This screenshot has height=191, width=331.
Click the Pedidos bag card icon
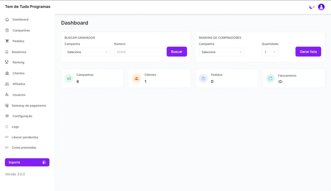[x=203, y=78]
